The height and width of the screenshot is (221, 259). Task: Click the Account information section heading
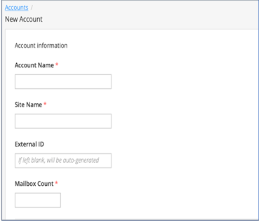[41, 45]
